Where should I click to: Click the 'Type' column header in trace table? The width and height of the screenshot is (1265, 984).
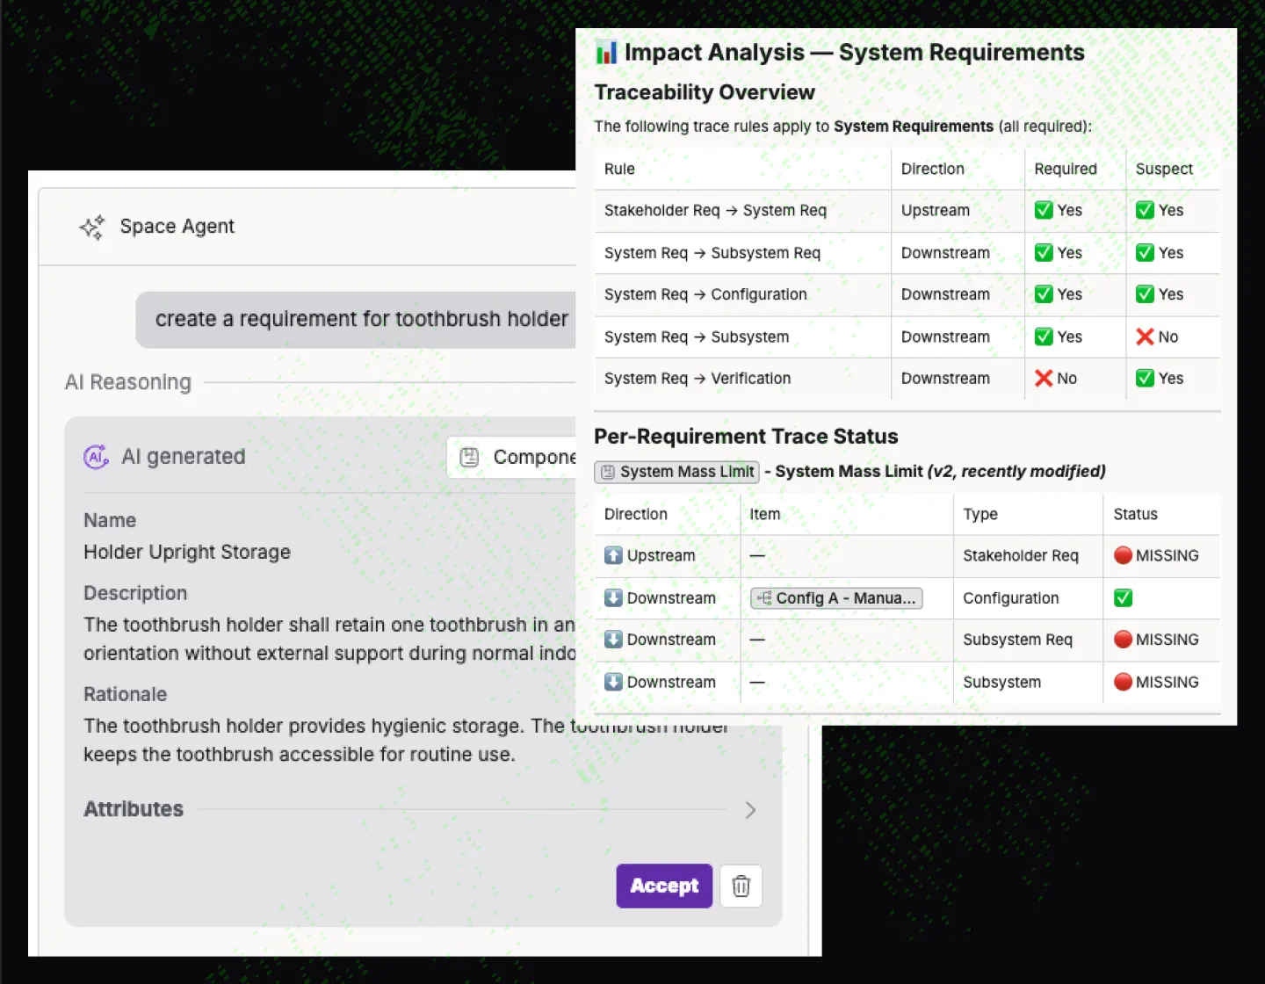click(x=980, y=514)
